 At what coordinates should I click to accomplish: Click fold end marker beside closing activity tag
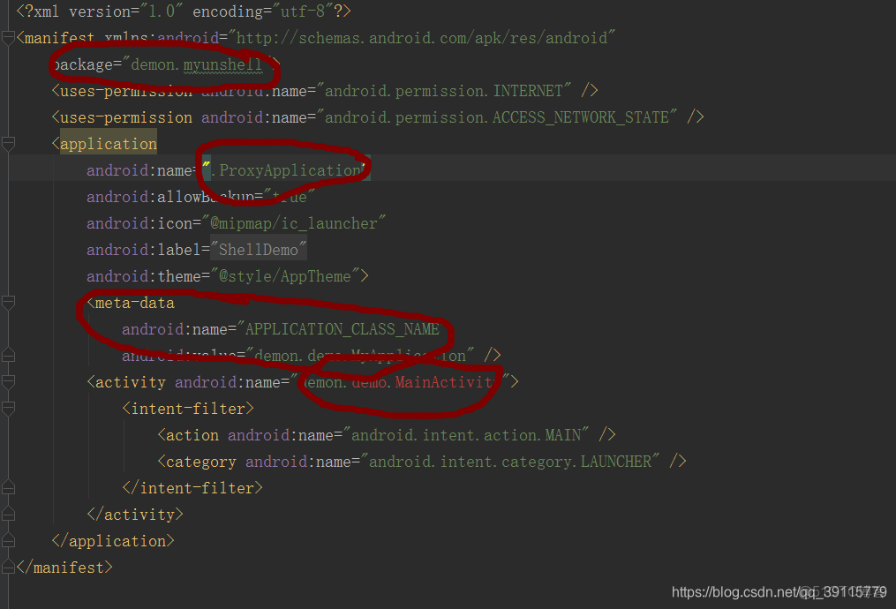(8, 515)
